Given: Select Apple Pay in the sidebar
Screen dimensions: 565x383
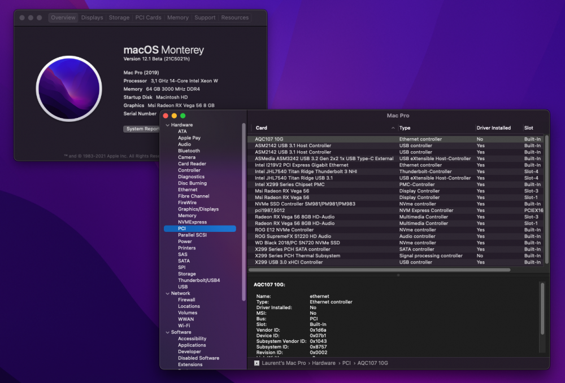Looking at the screenshot, I should pos(189,138).
